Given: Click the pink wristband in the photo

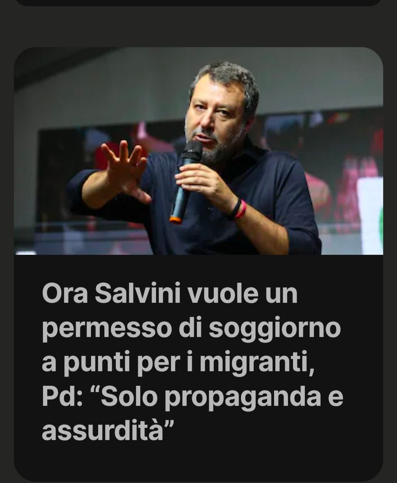Looking at the screenshot, I should [241, 210].
